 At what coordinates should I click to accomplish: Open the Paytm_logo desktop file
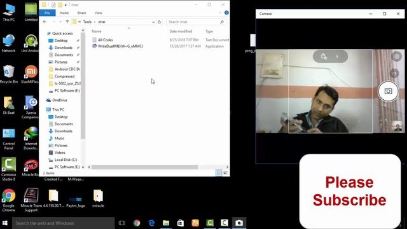tap(76, 201)
